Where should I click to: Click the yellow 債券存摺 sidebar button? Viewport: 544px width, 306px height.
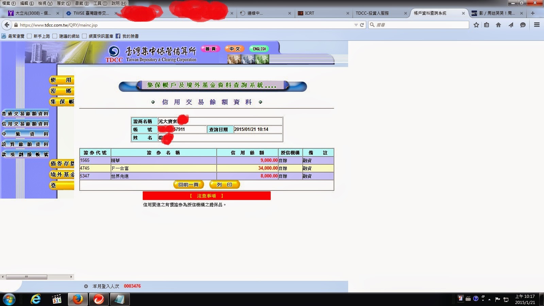pyautogui.click(x=62, y=164)
